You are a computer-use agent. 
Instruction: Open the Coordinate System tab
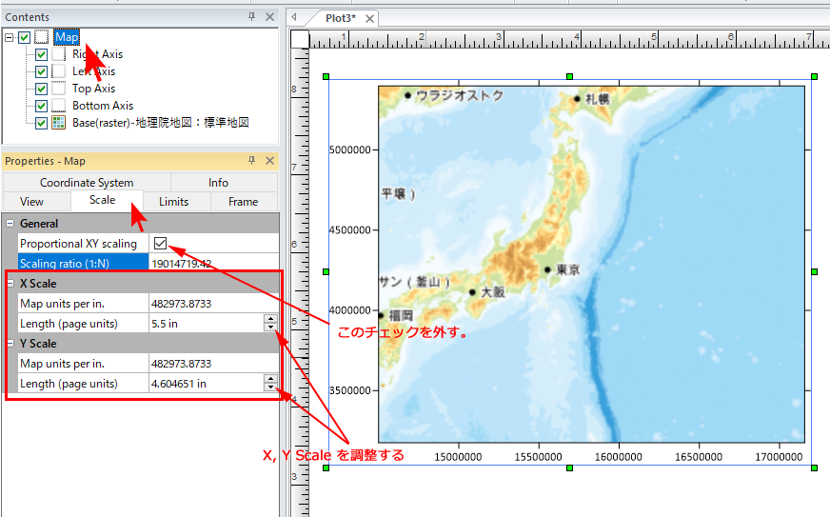87,182
